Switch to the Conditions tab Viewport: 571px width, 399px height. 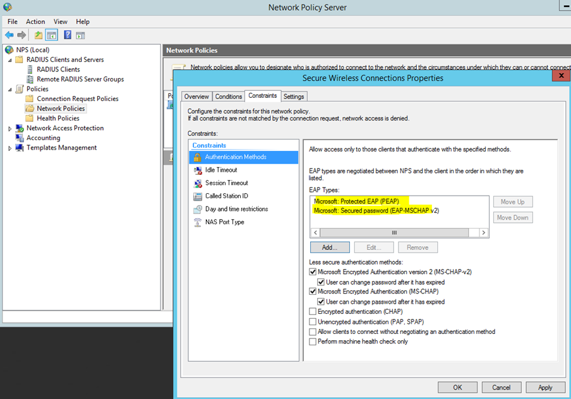point(228,97)
